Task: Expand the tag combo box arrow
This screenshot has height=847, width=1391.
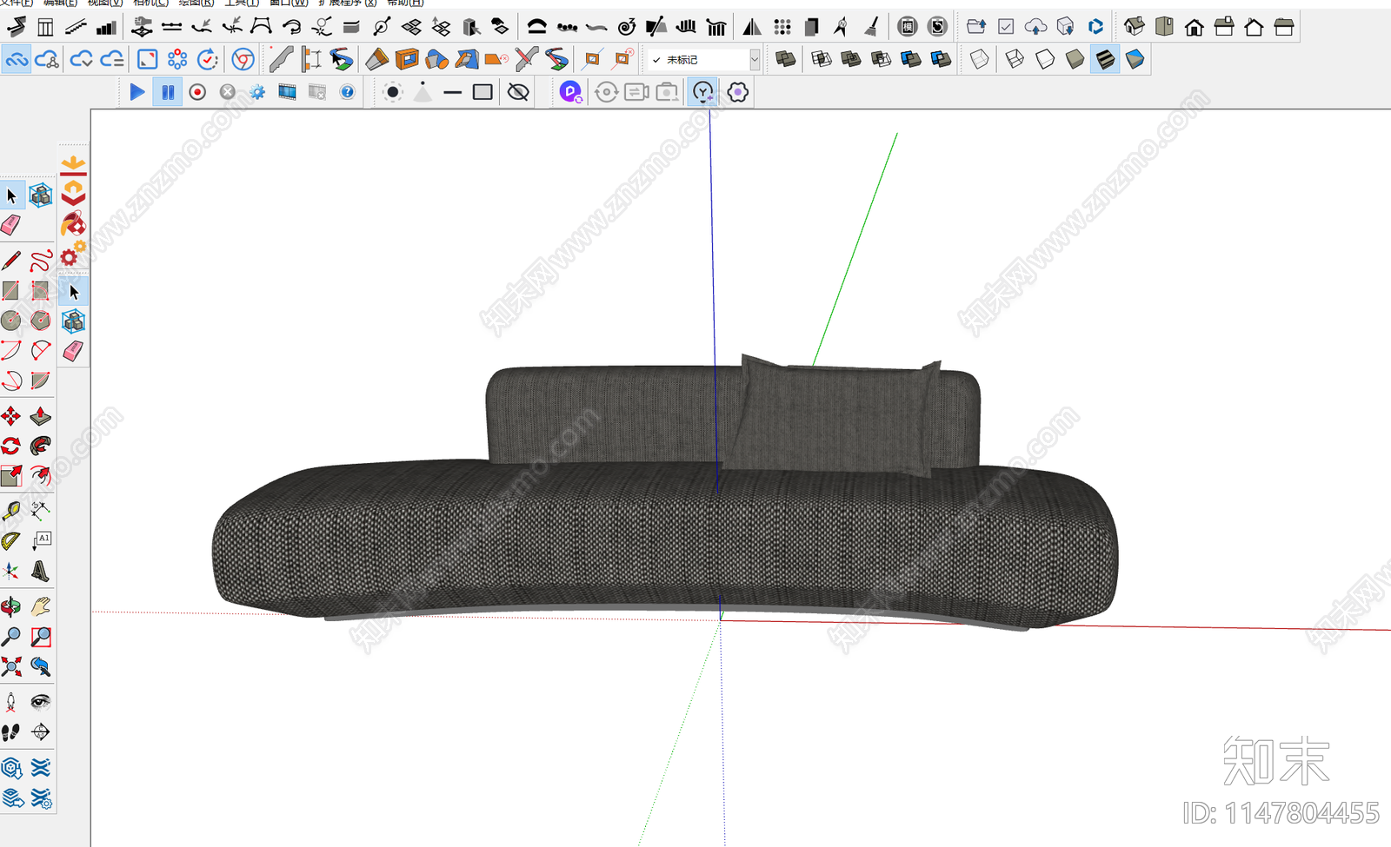Action: coord(755,60)
